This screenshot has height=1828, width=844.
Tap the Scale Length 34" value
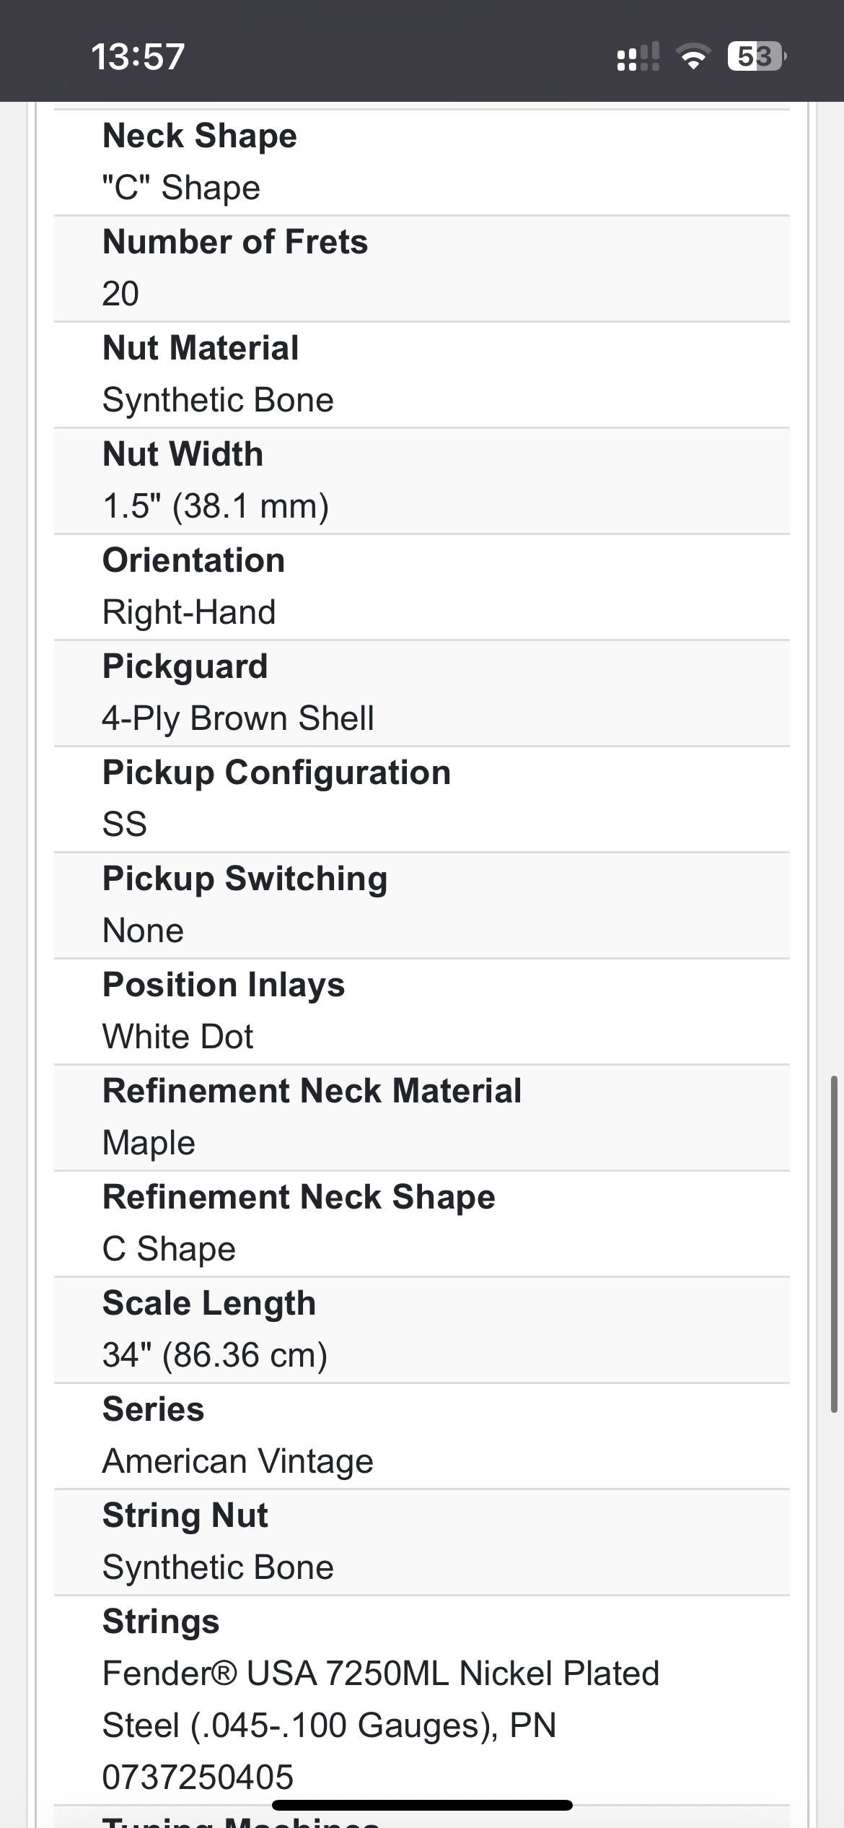[215, 1355]
